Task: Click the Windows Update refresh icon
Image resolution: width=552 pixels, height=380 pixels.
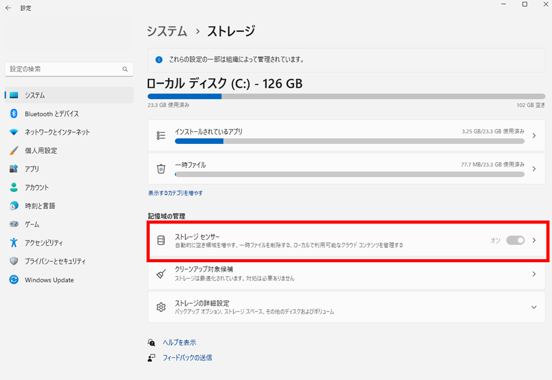Action: 14,280
